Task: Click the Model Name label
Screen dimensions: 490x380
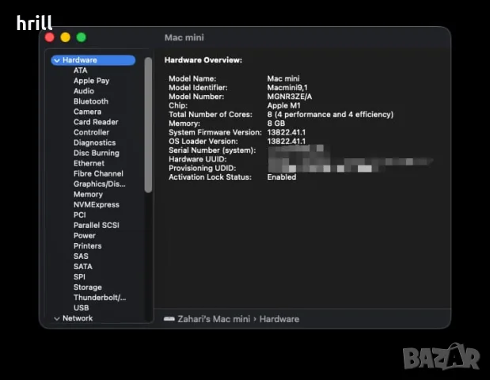Action: pyautogui.click(x=192, y=78)
